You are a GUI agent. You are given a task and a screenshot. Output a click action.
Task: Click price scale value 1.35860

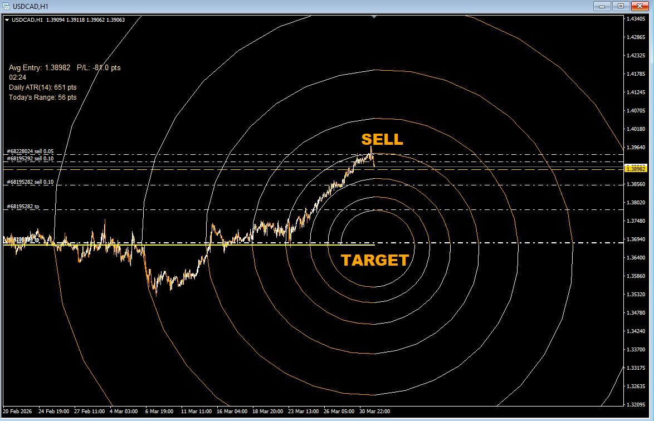[636, 276]
